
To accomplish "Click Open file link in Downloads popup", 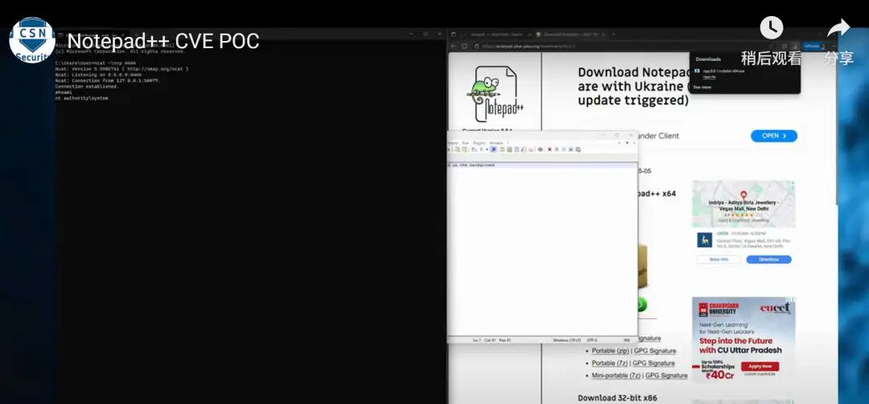I will (x=710, y=77).
